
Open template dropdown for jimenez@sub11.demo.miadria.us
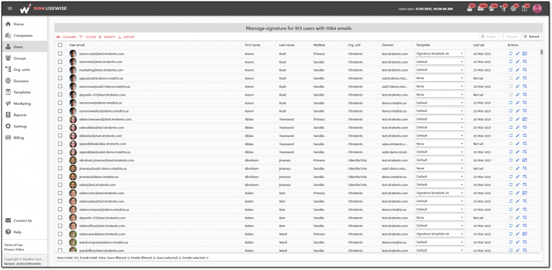[440, 168]
